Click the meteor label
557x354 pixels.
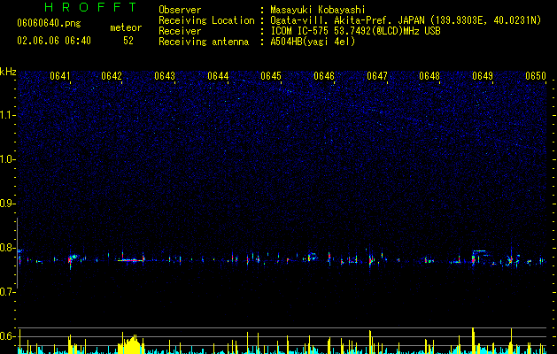click(126, 27)
